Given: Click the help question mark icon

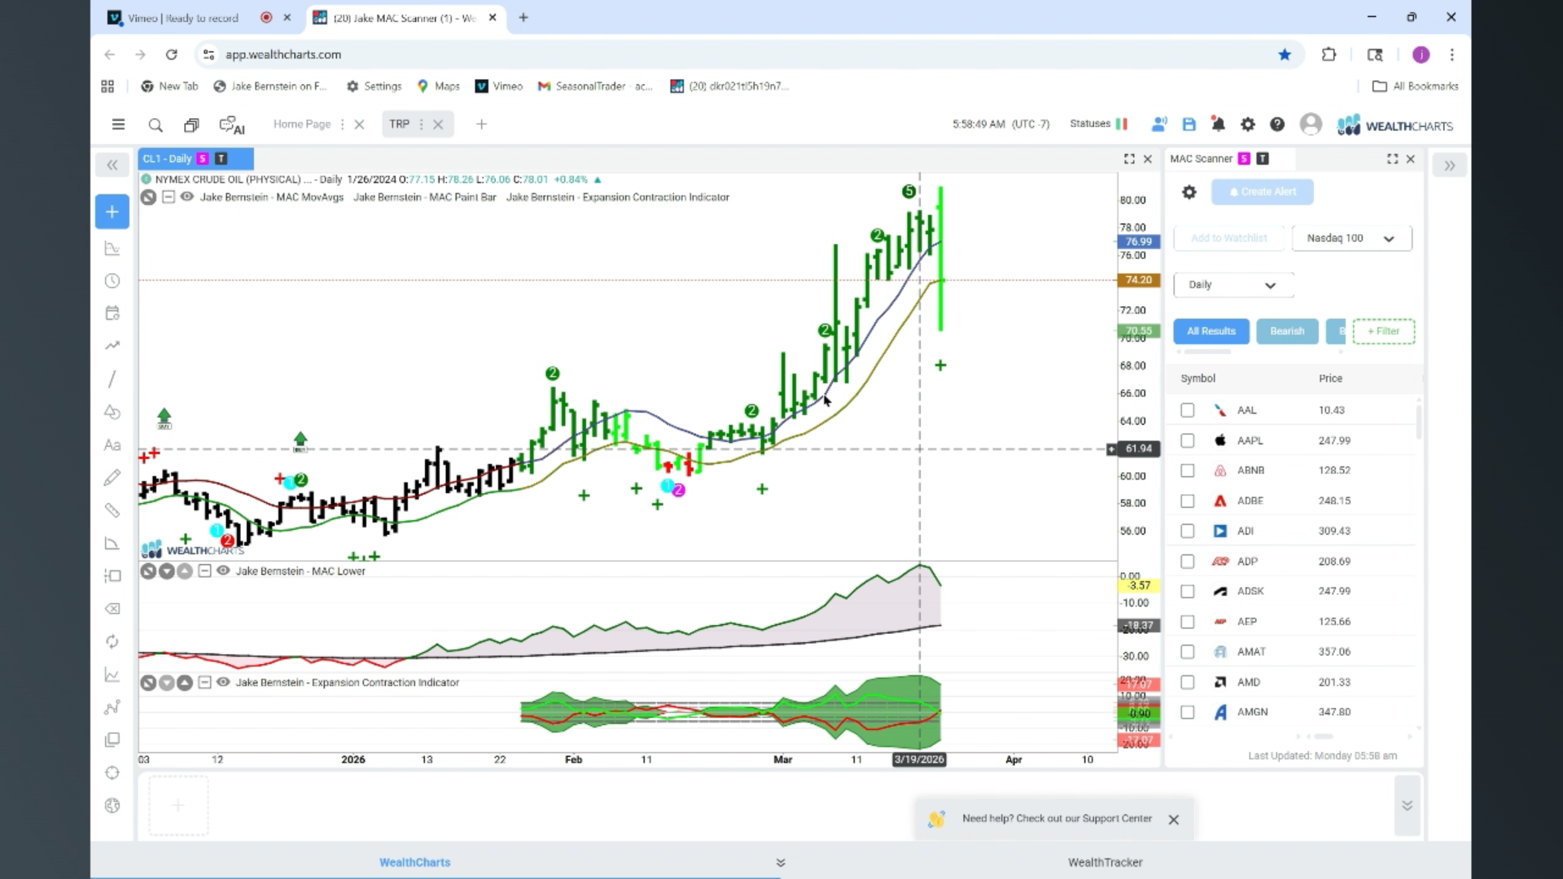Looking at the screenshot, I should coord(1277,125).
